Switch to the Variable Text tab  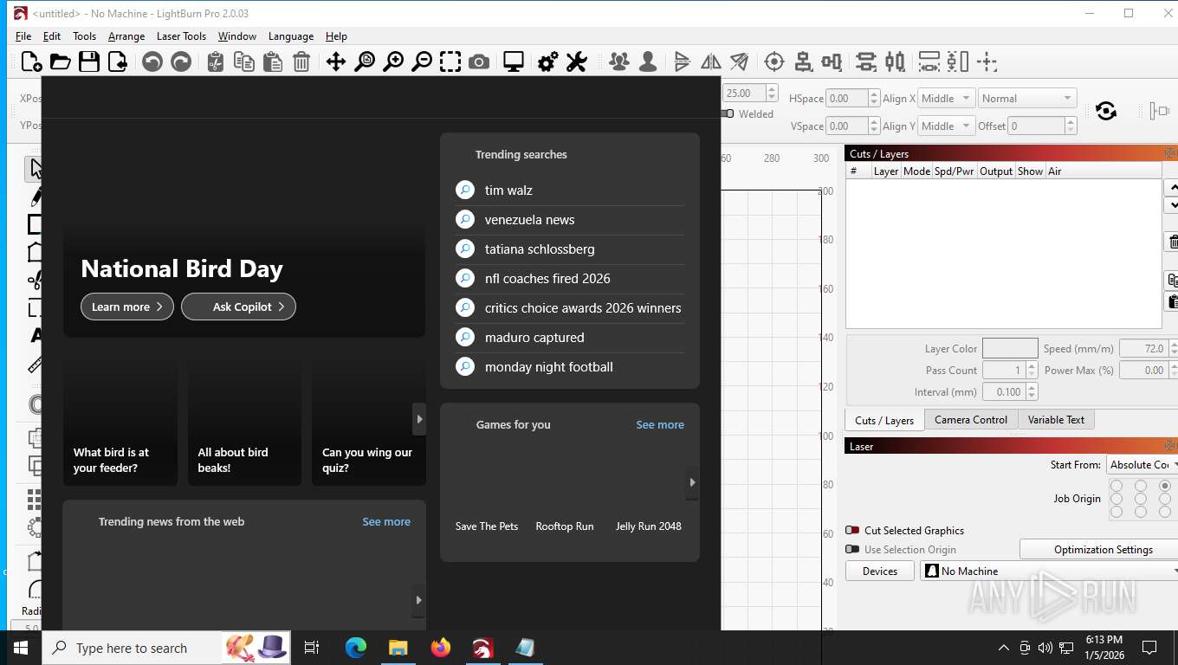click(x=1056, y=419)
